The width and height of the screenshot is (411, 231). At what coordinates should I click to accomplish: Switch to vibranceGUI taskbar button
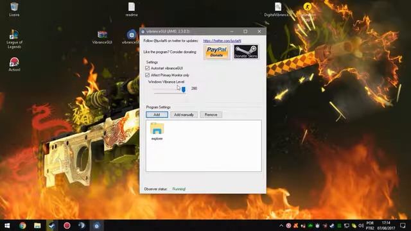tap(96, 225)
